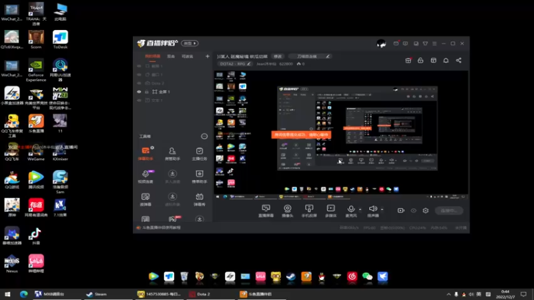Show the 窗口 1 source layer

[139, 75]
